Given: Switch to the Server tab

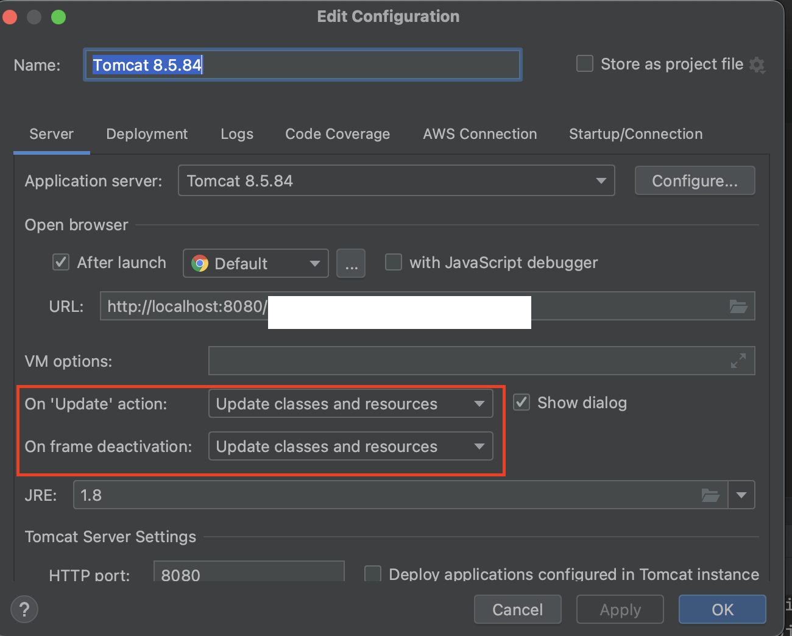Looking at the screenshot, I should click(x=52, y=134).
